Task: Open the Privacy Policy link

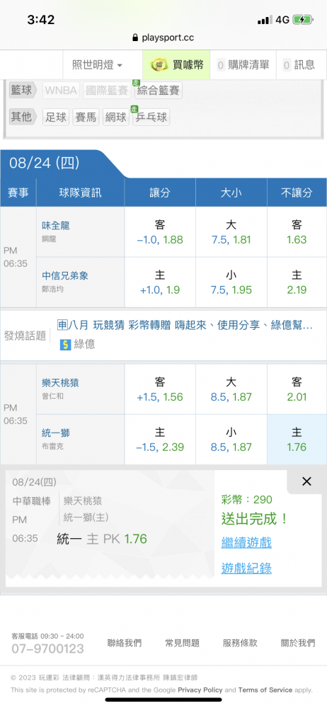Action: click(200, 690)
